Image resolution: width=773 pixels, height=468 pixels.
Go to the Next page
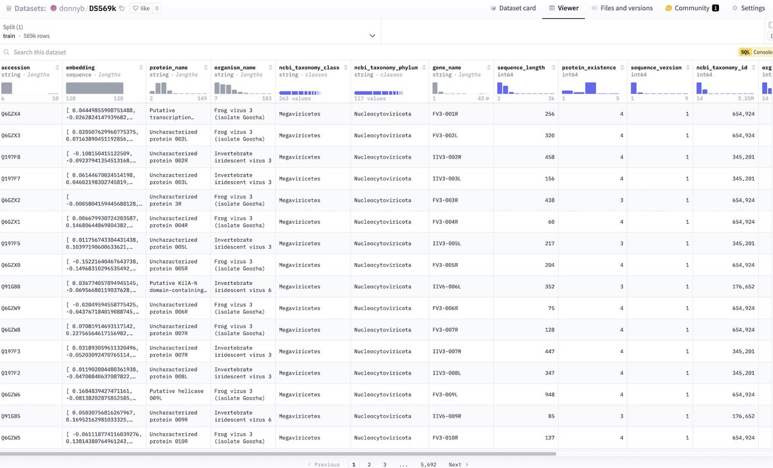(458, 464)
